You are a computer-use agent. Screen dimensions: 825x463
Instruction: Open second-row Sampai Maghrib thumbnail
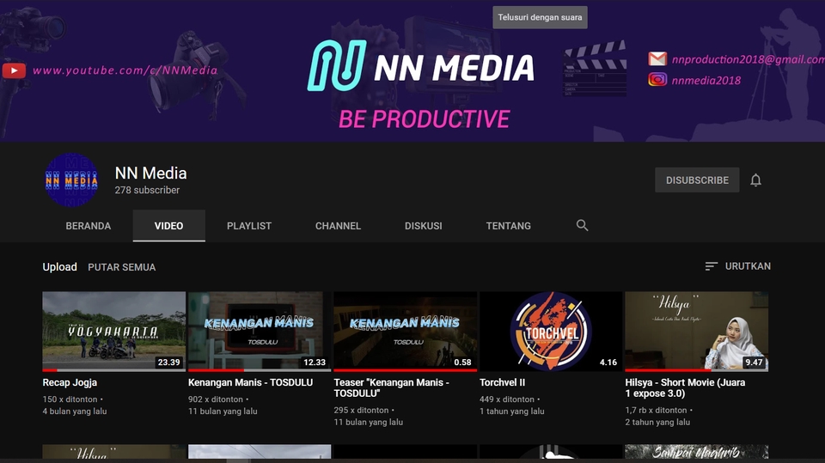pos(697,452)
